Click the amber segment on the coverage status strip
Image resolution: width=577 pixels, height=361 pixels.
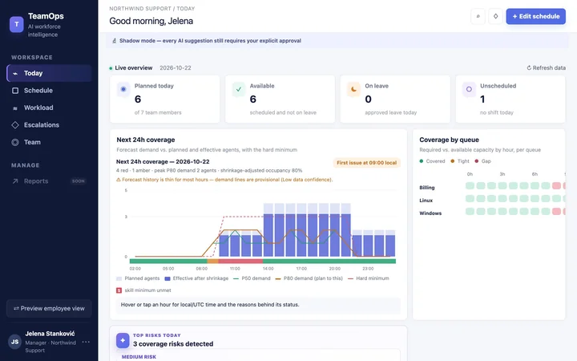212,262
